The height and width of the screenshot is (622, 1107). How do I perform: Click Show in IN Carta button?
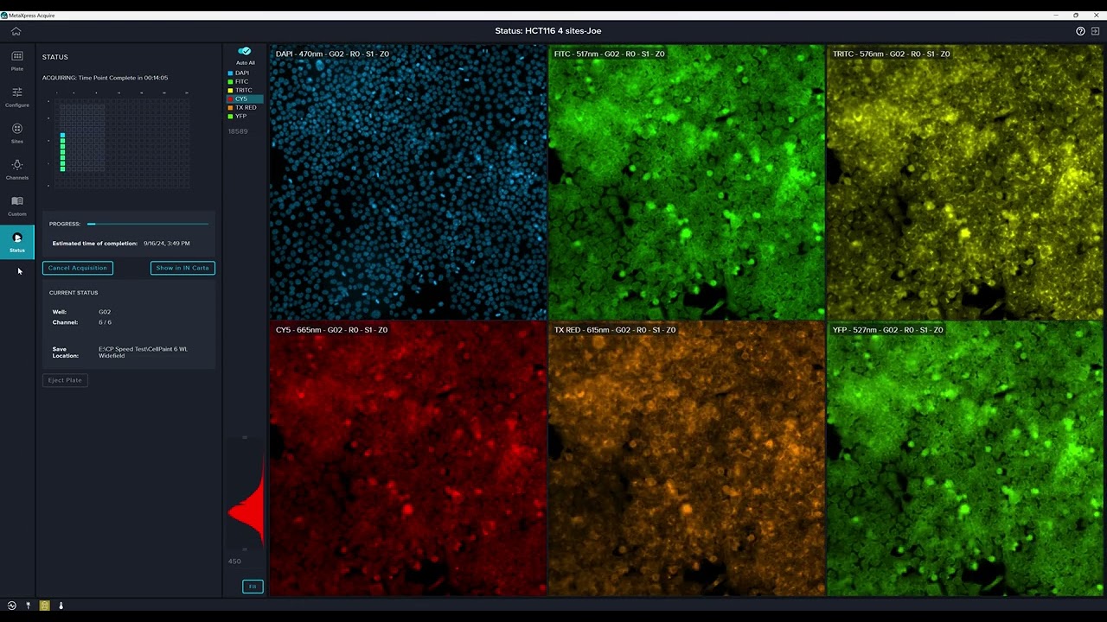tap(182, 268)
